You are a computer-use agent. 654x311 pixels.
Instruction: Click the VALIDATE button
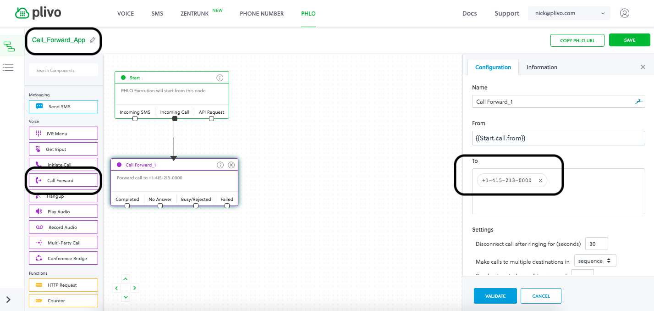[495, 296]
